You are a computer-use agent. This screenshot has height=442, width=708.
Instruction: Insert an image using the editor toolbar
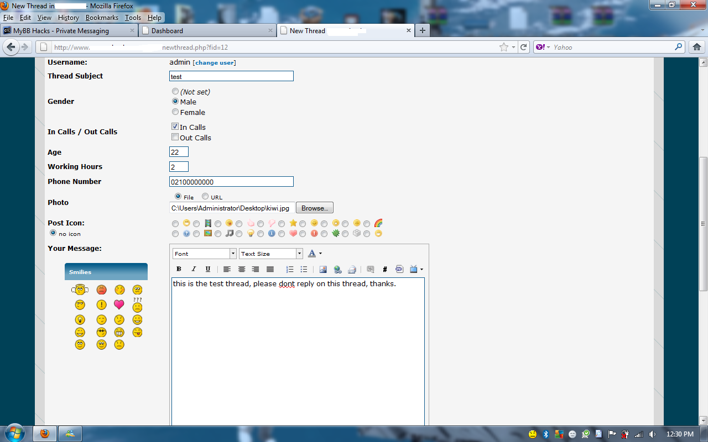coord(323,270)
